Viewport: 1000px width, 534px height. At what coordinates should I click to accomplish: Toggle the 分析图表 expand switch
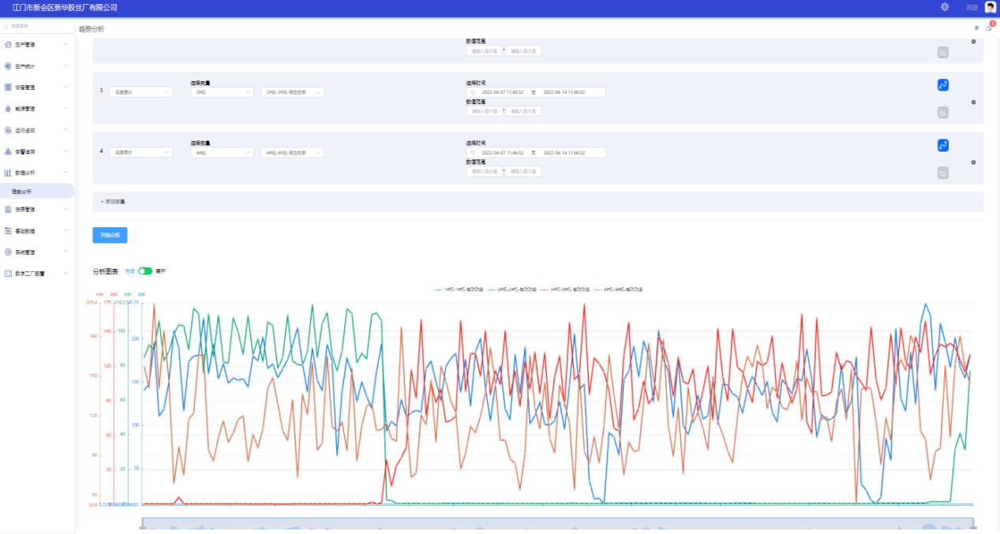tap(144, 271)
